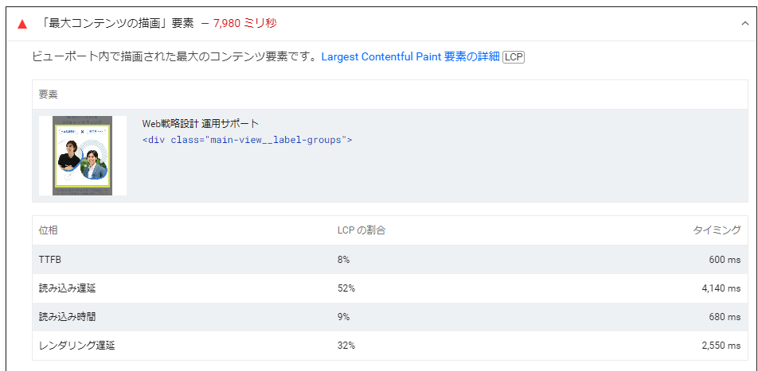The image size is (758, 371).
Task: Click the 52% LCP share value
Action: click(346, 288)
